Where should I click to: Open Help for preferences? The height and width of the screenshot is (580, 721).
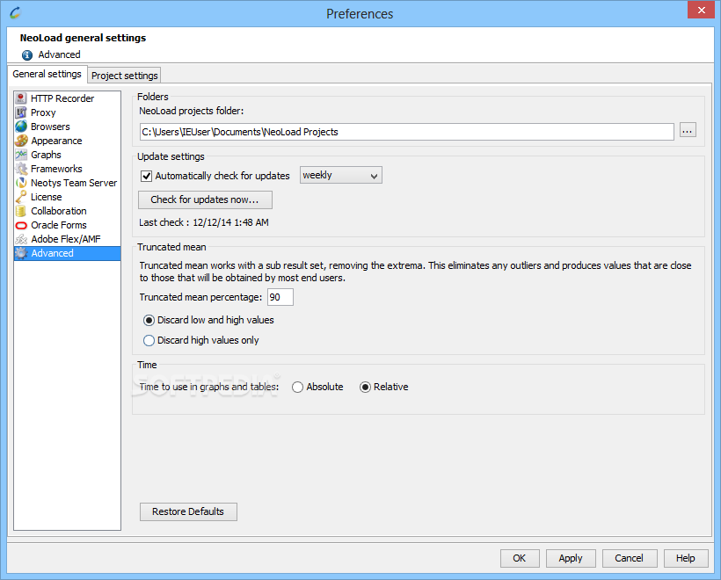(686, 558)
